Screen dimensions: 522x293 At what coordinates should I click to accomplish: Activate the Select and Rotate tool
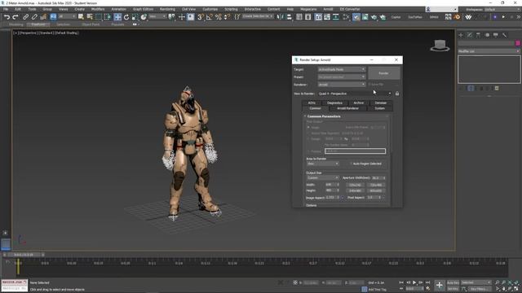click(x=126, y=17)
